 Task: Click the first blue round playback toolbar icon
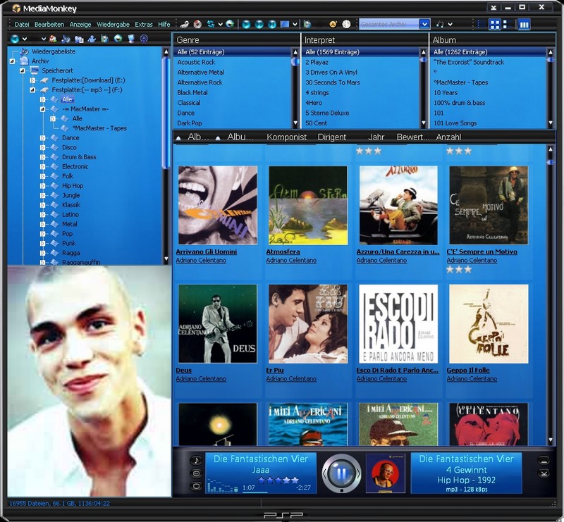click(246, 24)
